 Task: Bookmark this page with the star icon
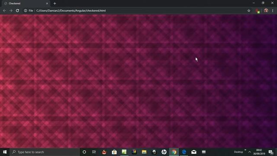click(249, 10)
